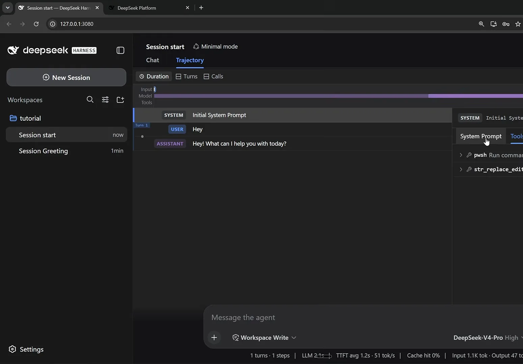Open the browser zoom magnifier icon
This screenshot has height=364, width=523.
coord(481,24)
